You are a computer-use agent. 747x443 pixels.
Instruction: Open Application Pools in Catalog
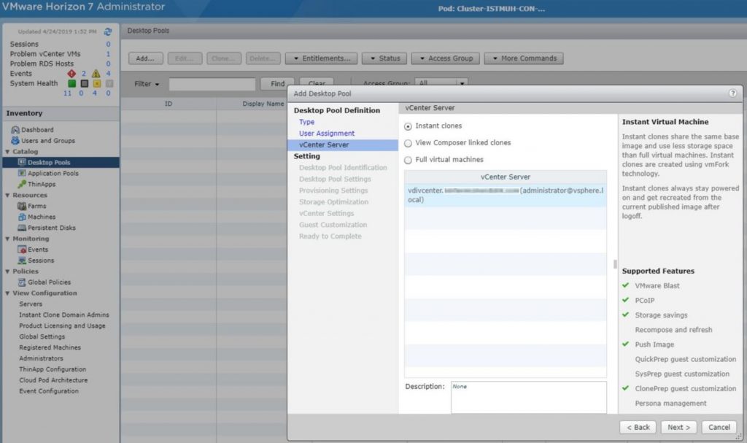click(x=53, y=174)
